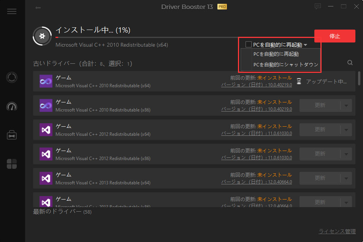This screenshot has height=242, width=363.
Task: Click the search magnifier icon
Action: [x=350, y=63]
